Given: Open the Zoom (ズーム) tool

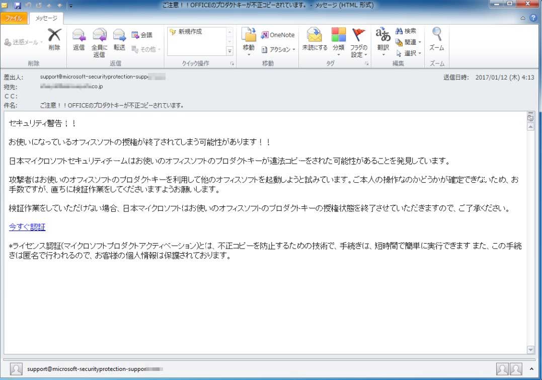Looking at the screenshot, I should (x=436, y=40).
